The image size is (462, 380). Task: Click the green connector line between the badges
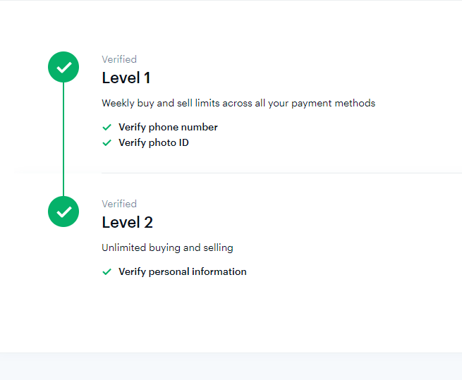63,140
